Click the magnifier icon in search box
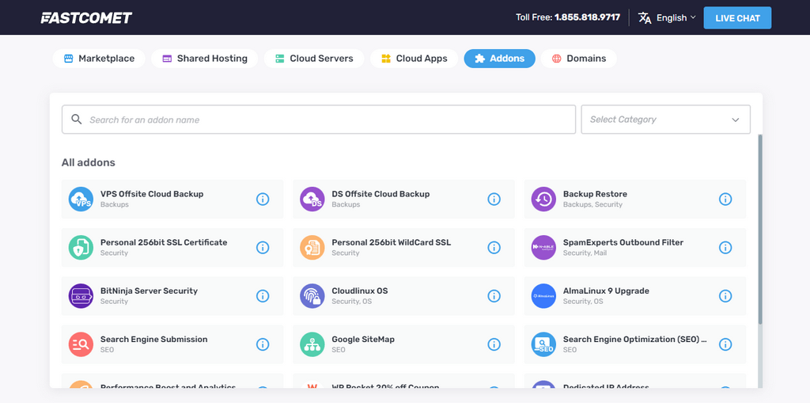 (77, 120)
